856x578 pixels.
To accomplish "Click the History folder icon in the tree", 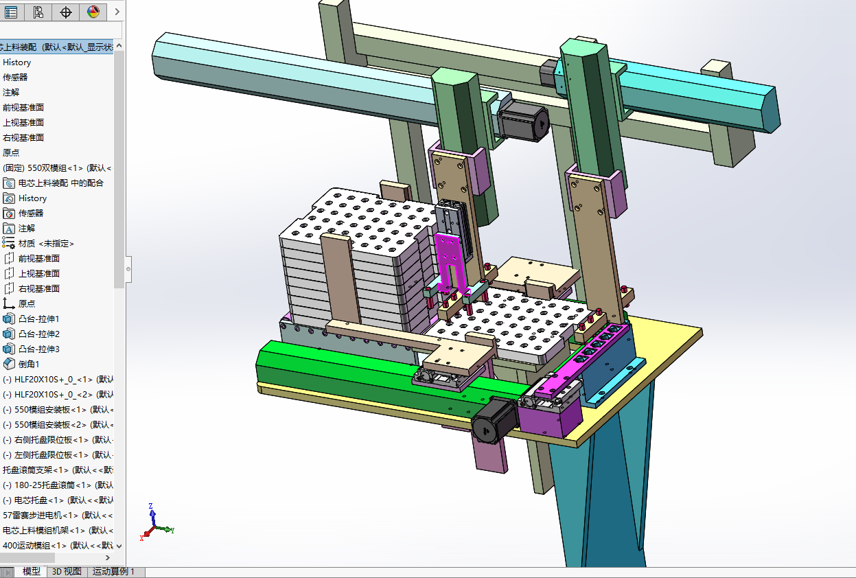I will [x=9, y=198].
